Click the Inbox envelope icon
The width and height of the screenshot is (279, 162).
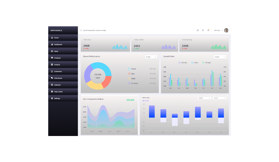52,51
